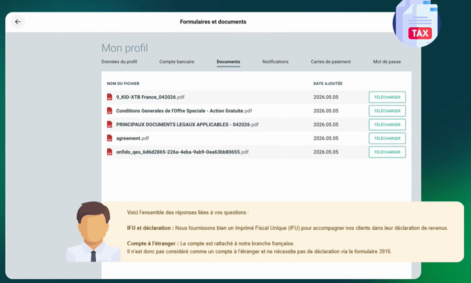This screenshot has width=471, height=283.
Task: Select the Documents tab
Action: 228,62
